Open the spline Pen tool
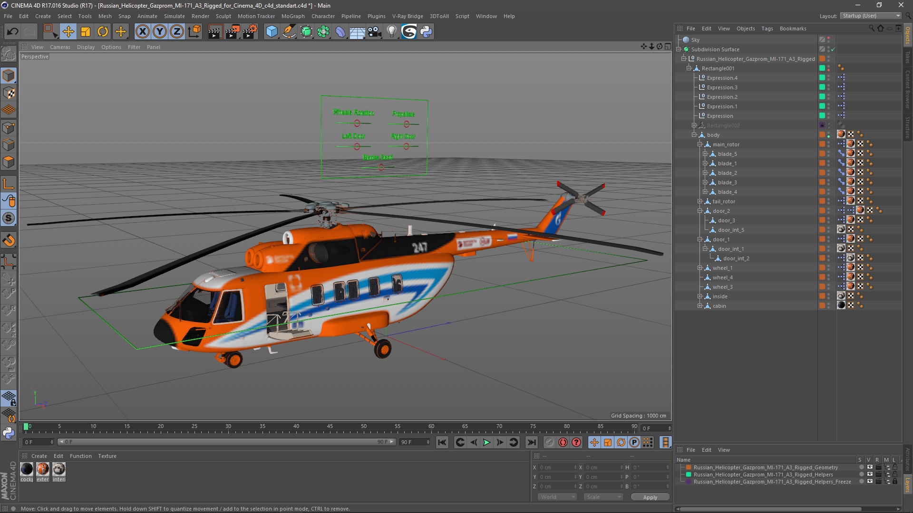913x513 pixels. click(289, 32)
